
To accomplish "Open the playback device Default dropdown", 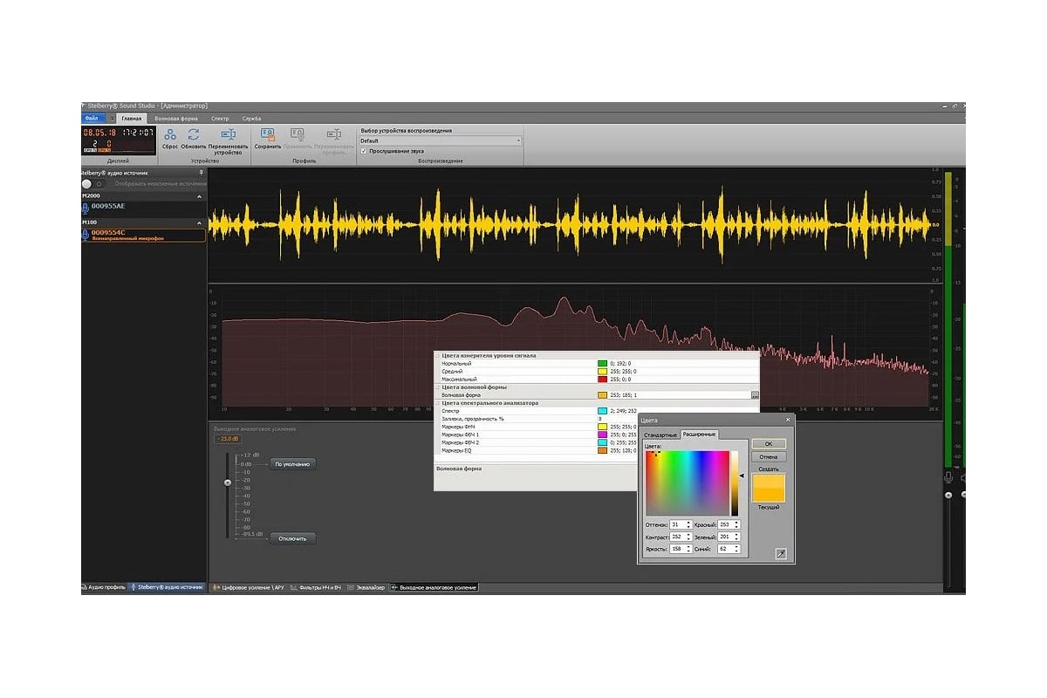I will tap(441, 140).
